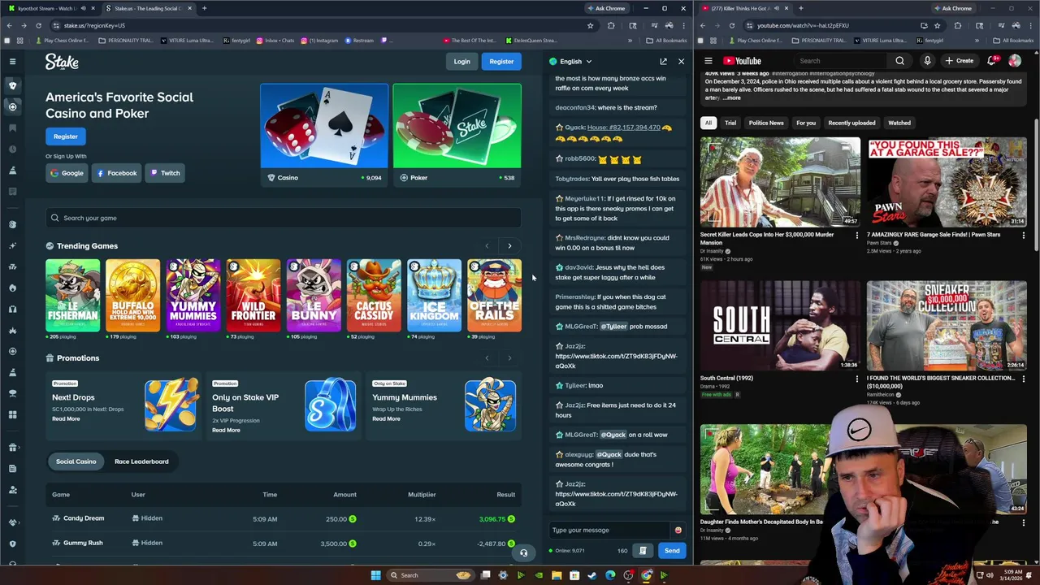Filter YouTube by Recently uploaded chip
The image size is (1040, 585).
[x=851, y=123]
